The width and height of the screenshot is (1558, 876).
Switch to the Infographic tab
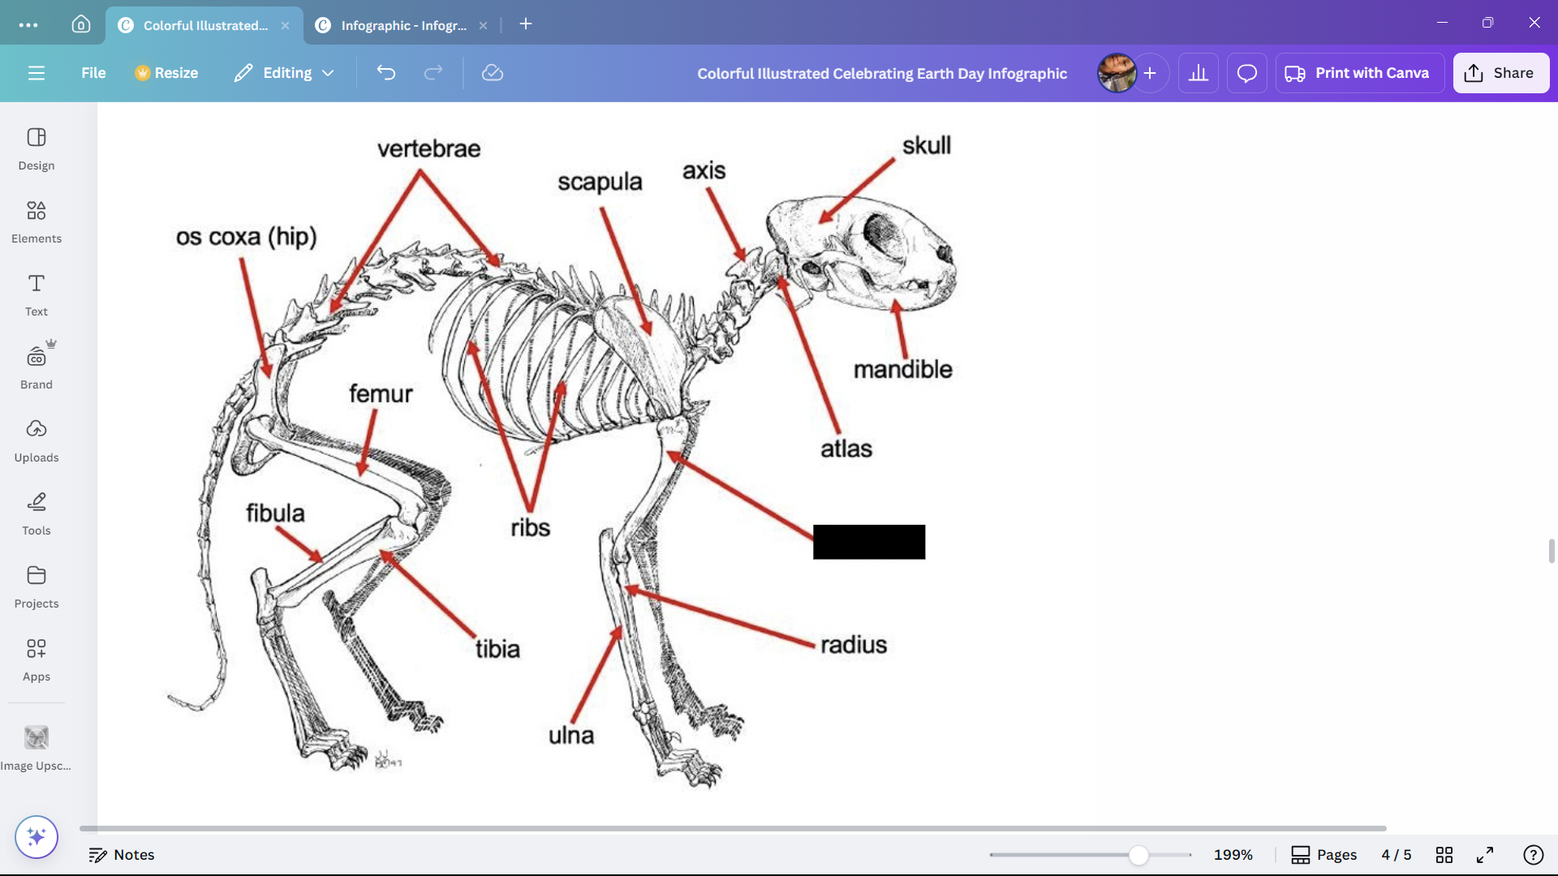[403, 25]
